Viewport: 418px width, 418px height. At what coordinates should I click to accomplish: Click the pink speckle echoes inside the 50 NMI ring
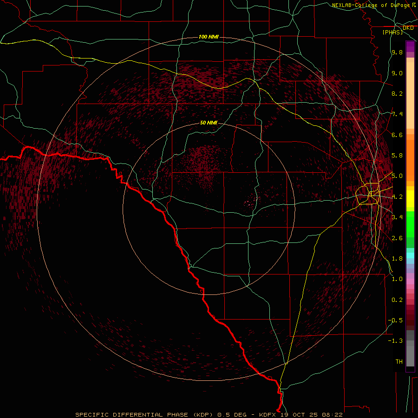click(251, 201)
